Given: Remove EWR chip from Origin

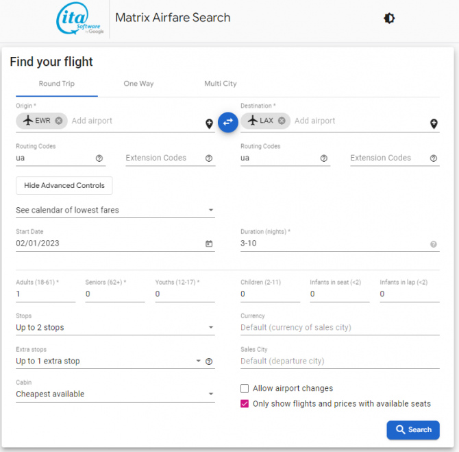Looking at the screenshot, I should (59, 121).
